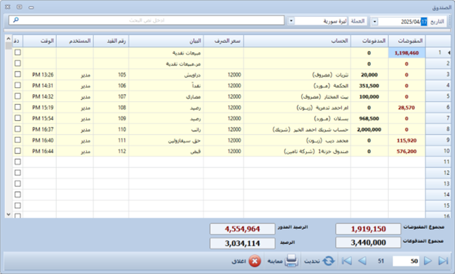Tick the checkbox for entry 112
Screen dimensions: 455x274
pos(17,151)
